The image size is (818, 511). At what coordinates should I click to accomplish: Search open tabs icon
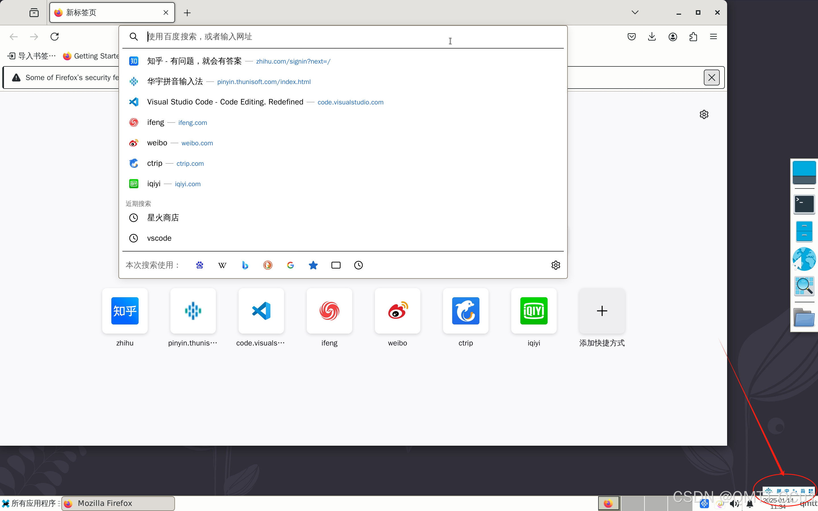[x=336, y=265]
